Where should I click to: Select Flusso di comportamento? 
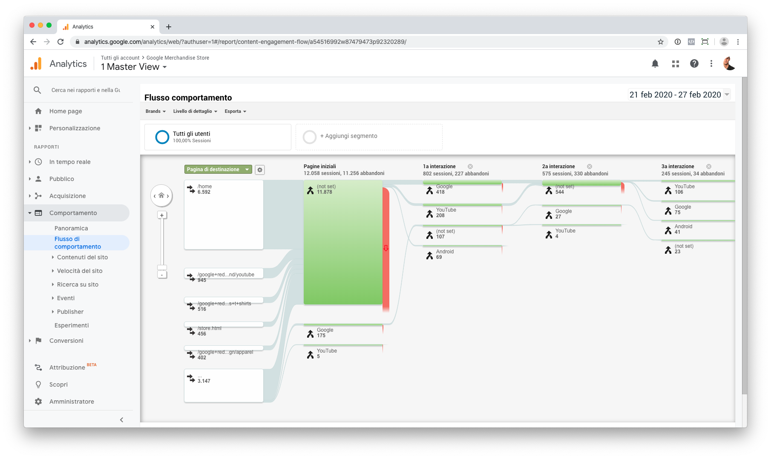(x=78, y=243)
